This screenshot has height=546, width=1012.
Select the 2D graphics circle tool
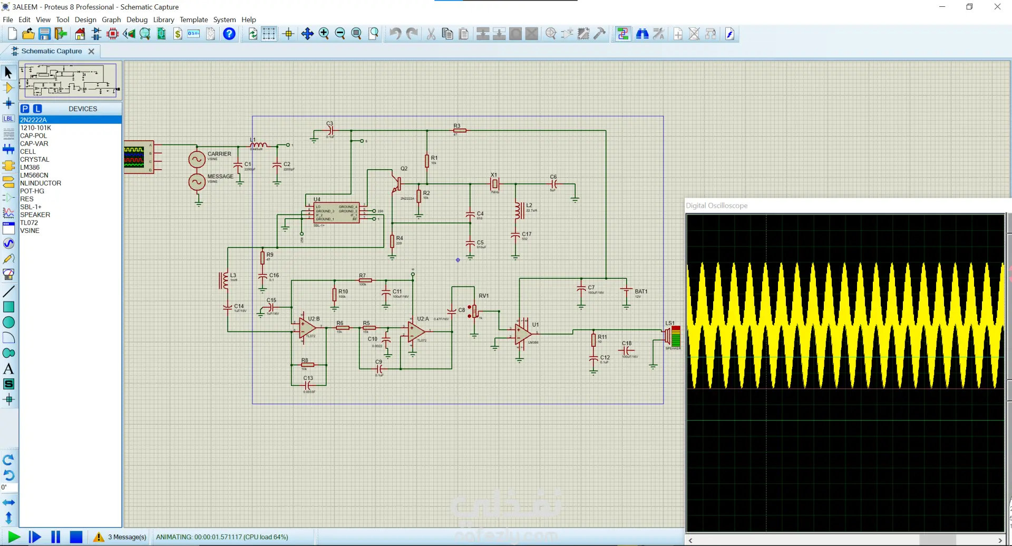coord(8,322)
